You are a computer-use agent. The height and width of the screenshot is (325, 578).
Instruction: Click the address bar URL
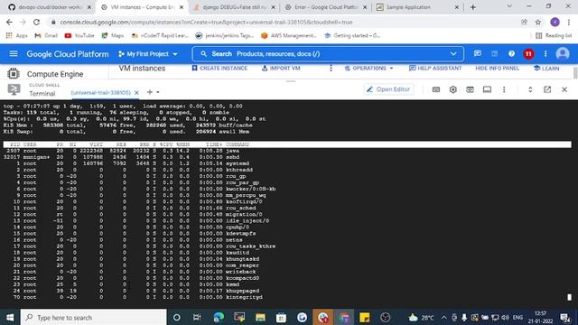[207, 22]
